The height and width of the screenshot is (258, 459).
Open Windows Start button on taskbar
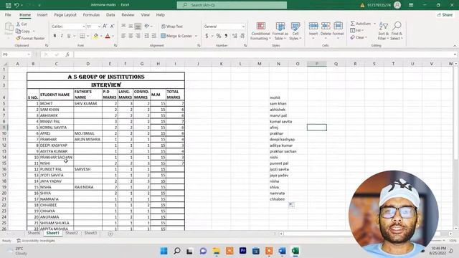click(164, 251)
